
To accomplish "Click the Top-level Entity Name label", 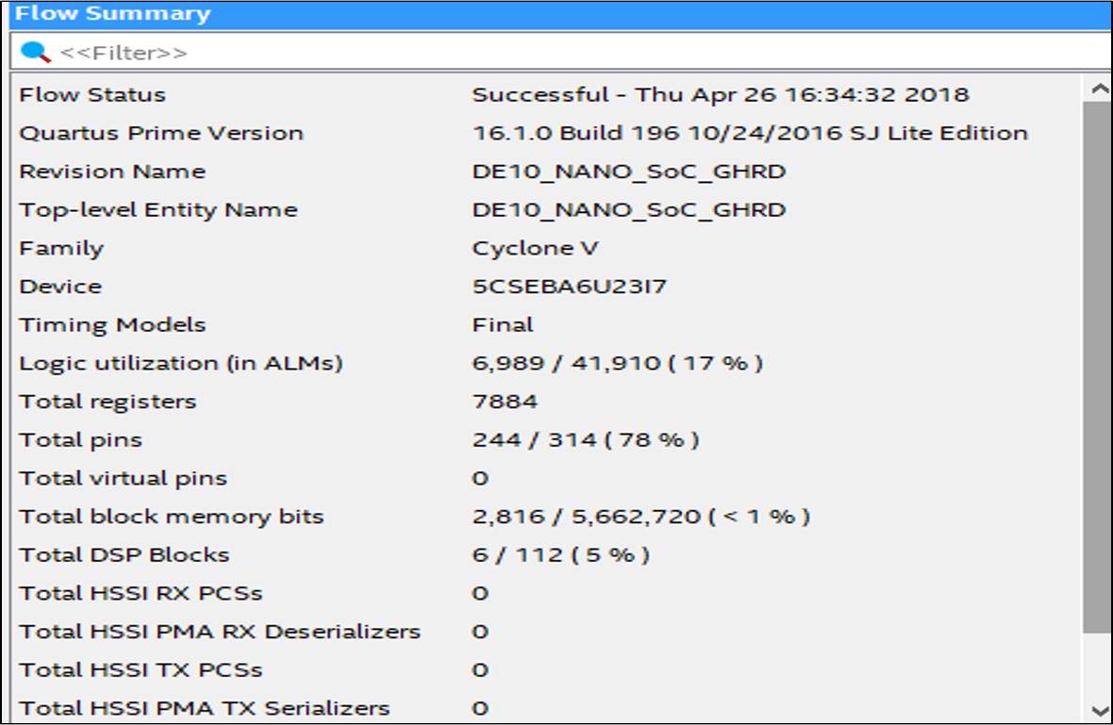I will pyautogui.click(x=158, y=210).
